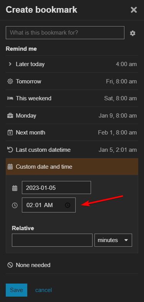The height and width of the screenshot is (302, 144).
Task: Click the Fri, 8:00 am text
Action: 121,81
